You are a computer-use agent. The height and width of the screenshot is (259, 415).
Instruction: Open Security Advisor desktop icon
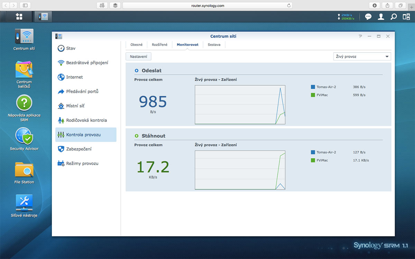[24, 136]
